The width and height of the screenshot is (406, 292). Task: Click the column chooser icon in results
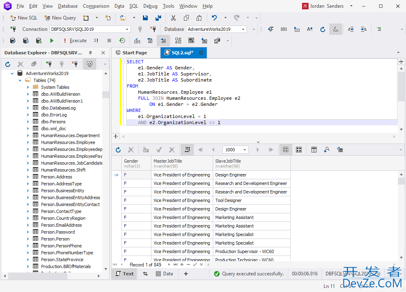tap(314, 150)
